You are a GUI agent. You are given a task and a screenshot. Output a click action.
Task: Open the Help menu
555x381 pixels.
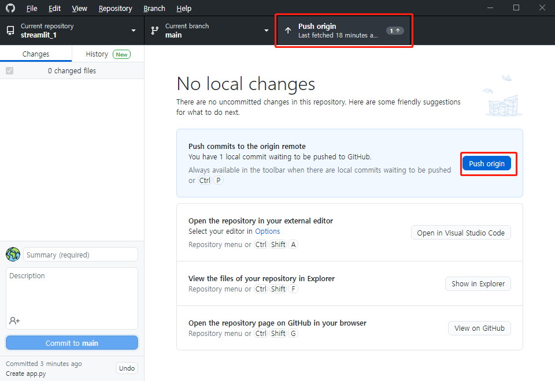point(184,8)
